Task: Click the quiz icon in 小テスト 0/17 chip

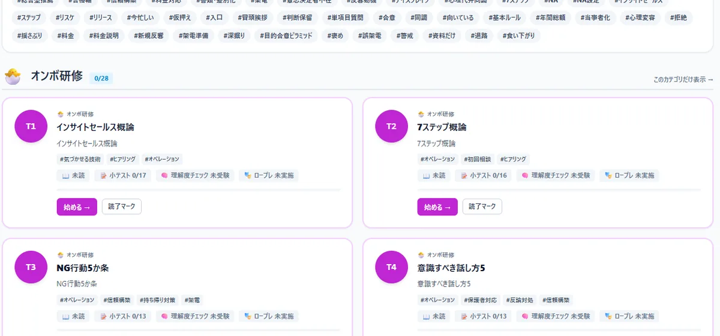Action: coord(103,176)
